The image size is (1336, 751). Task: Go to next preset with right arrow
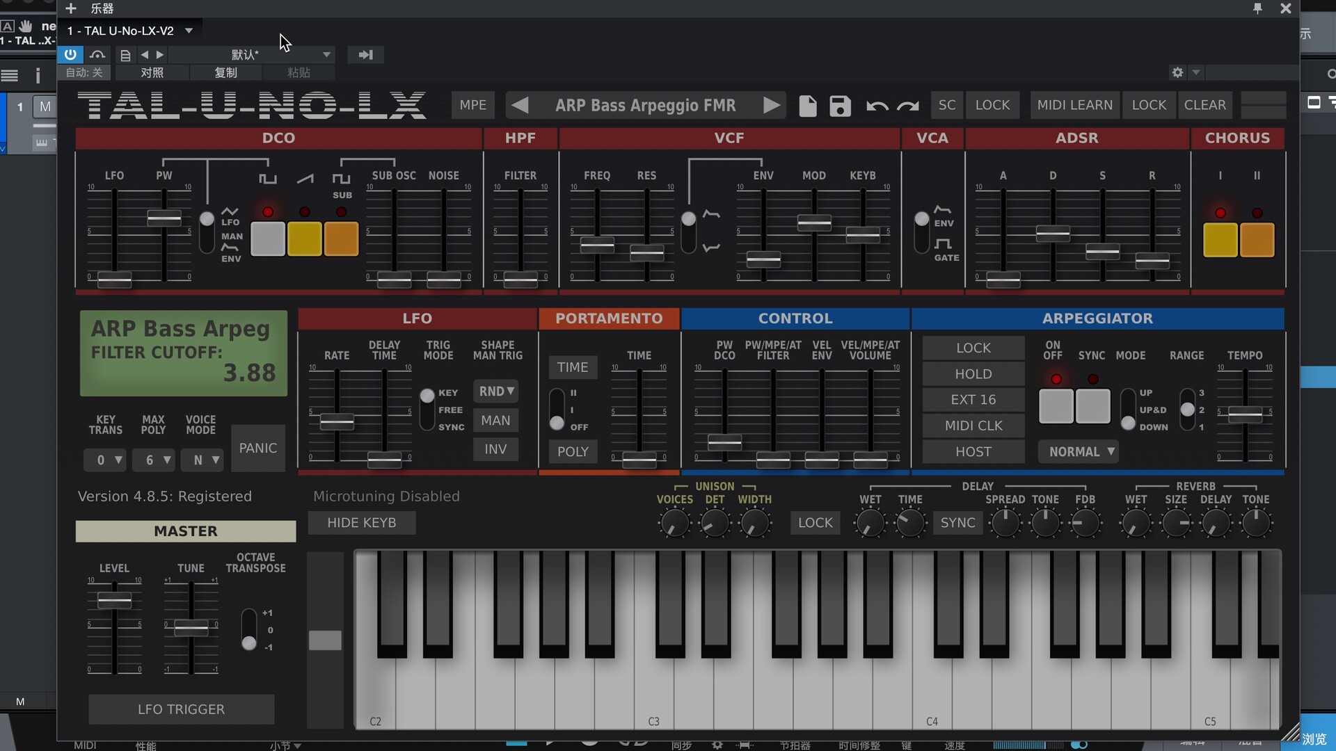pos(771,106)
